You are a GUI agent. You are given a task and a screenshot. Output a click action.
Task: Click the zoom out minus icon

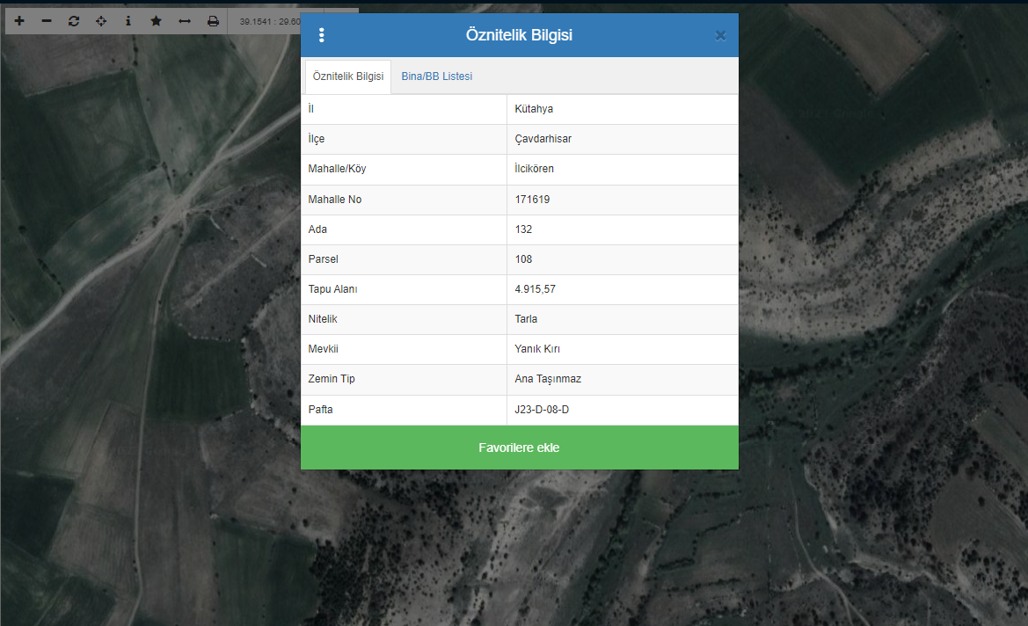pyautogui.click(x=47, y=21)
